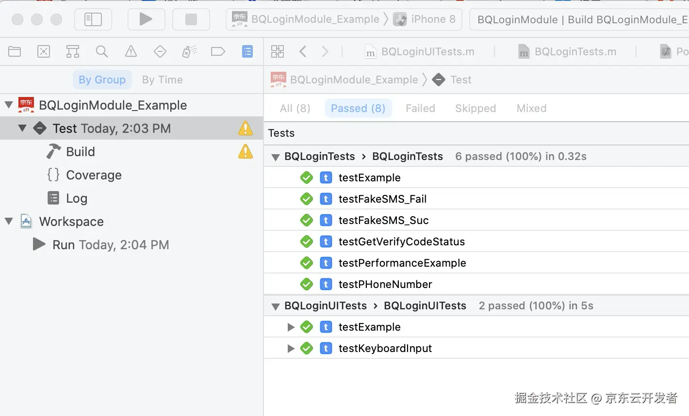The height and width of the screenshot is (416, 689).
Task: Switch to the BQLoginUITests.m editor tab
Action: point(427,52)
